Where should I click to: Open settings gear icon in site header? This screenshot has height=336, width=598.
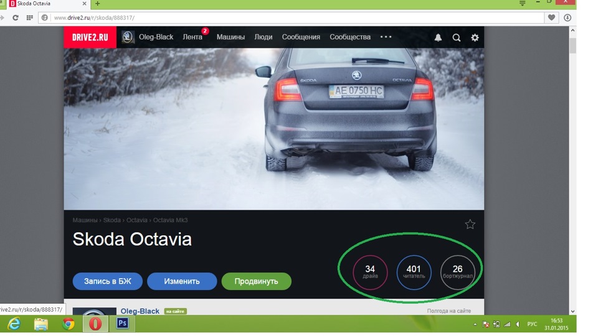pyautogui.click(x=475, y=37)
